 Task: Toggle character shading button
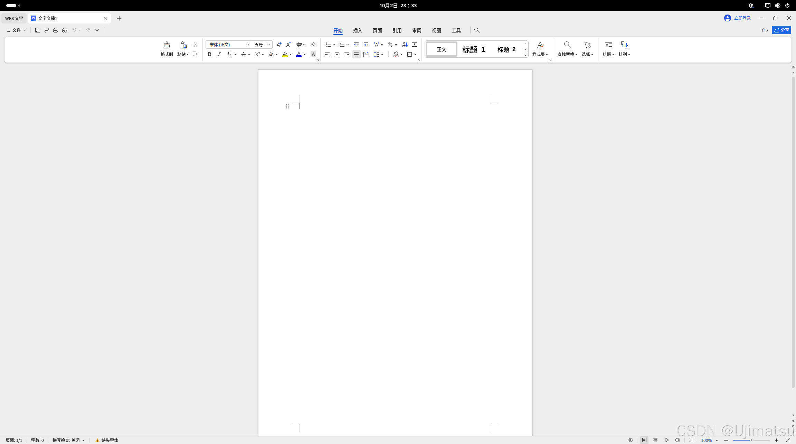click(x=313, y=54)
